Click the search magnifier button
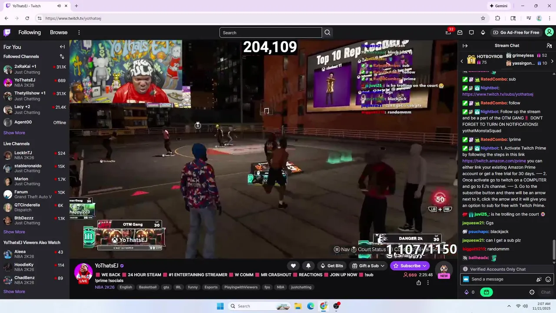The height and width of the screenshot is (313, 556). coord(328,33)
